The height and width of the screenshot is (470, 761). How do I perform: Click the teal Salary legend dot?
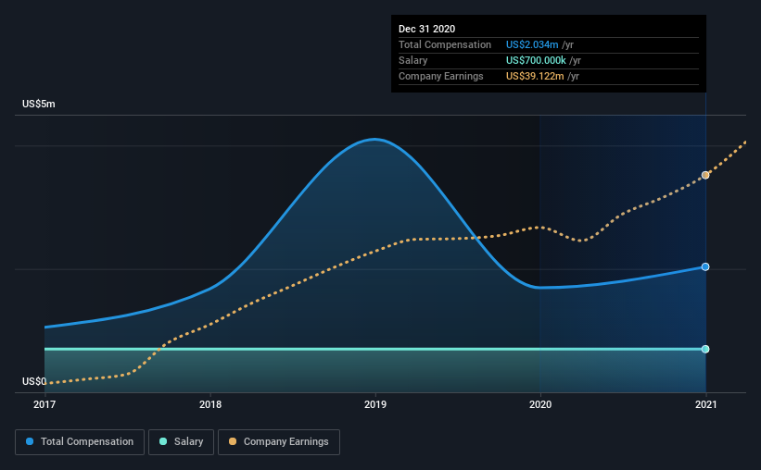[163, 441]
